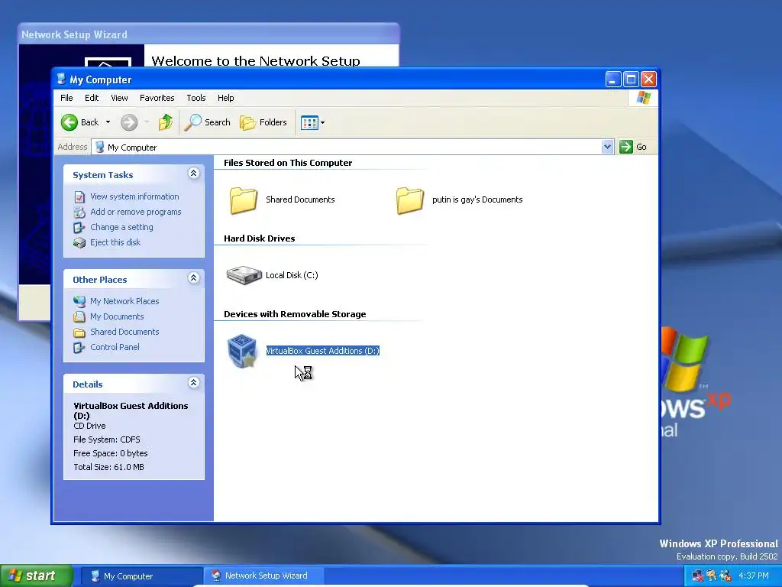Collapse the Other Places panel
The width and height of the screenshot is (782, 587).
click(x=193, y=278)
